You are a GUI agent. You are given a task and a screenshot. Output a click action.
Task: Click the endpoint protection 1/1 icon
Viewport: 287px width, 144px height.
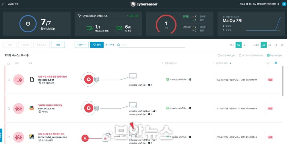pyautogui.click(x=89, y=28)
